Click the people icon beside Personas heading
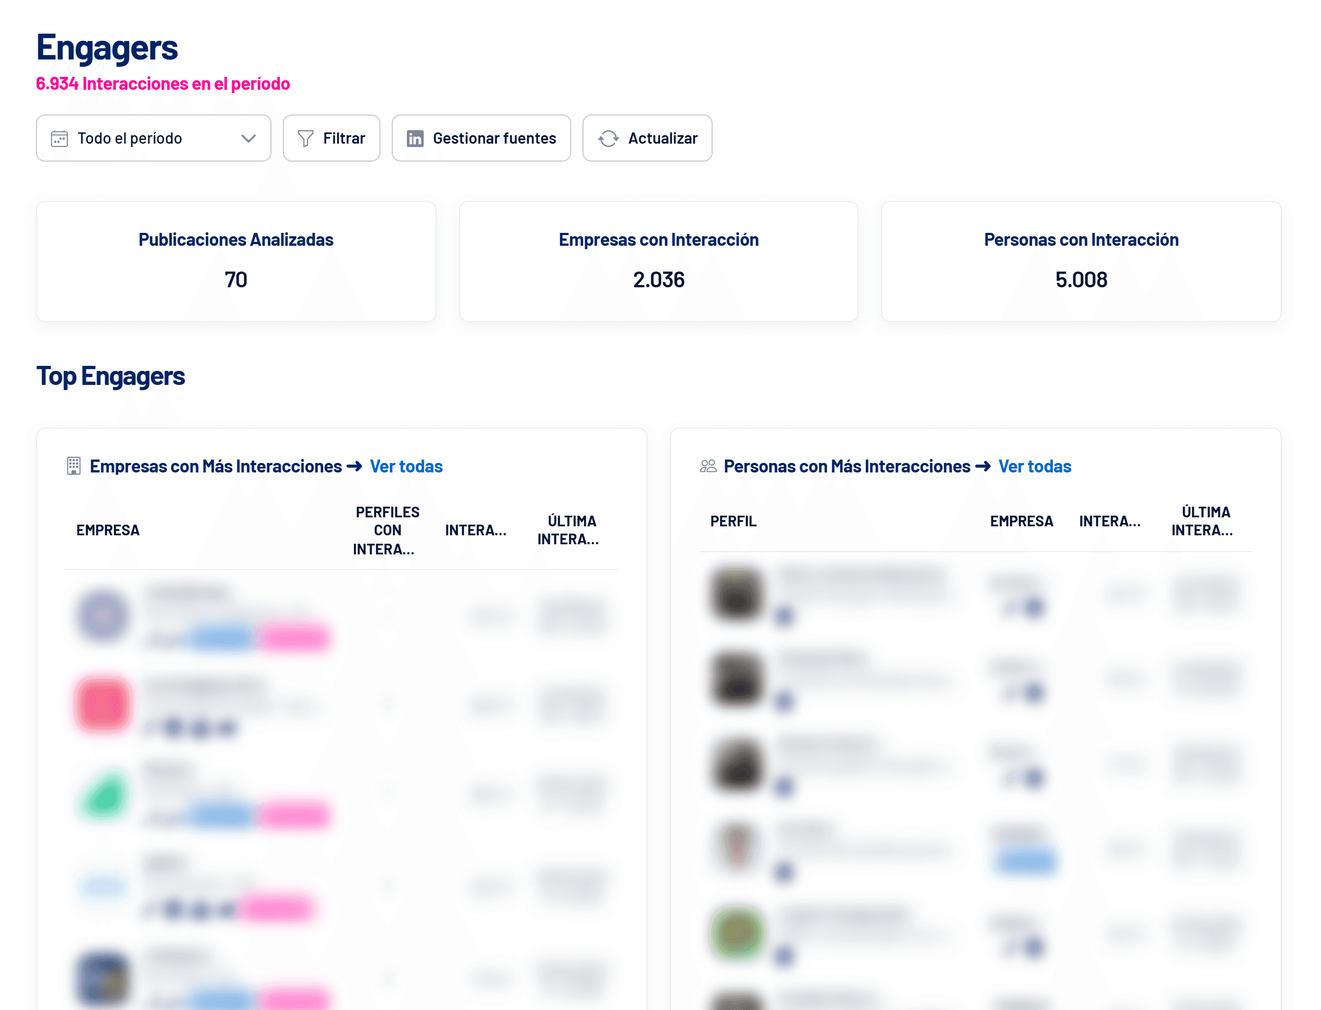 [x=708, y=466]
